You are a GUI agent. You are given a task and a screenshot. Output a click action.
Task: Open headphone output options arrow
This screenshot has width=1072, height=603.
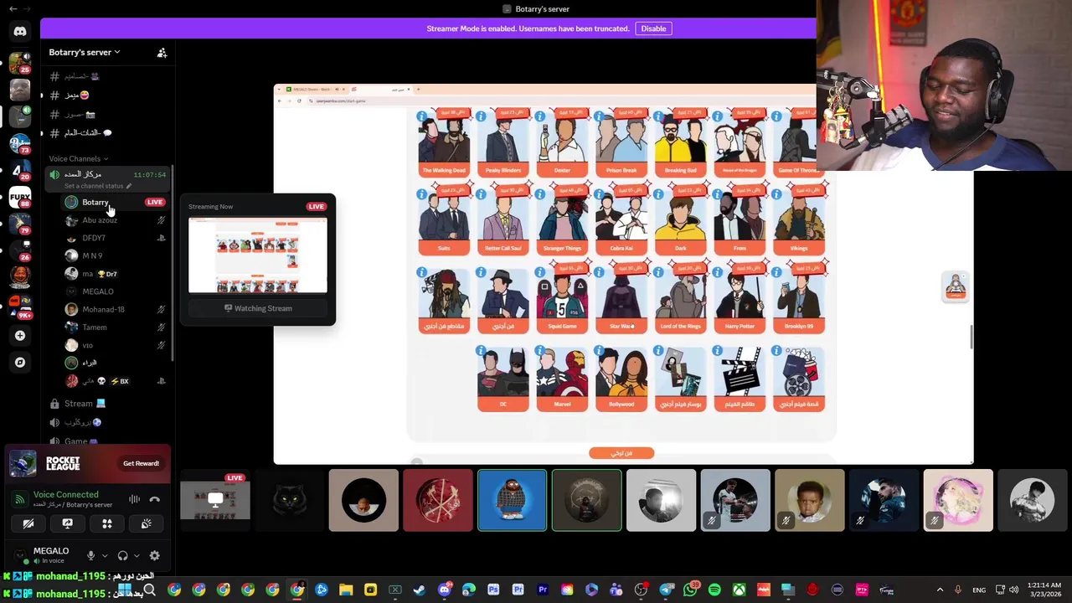pos(137,555)
